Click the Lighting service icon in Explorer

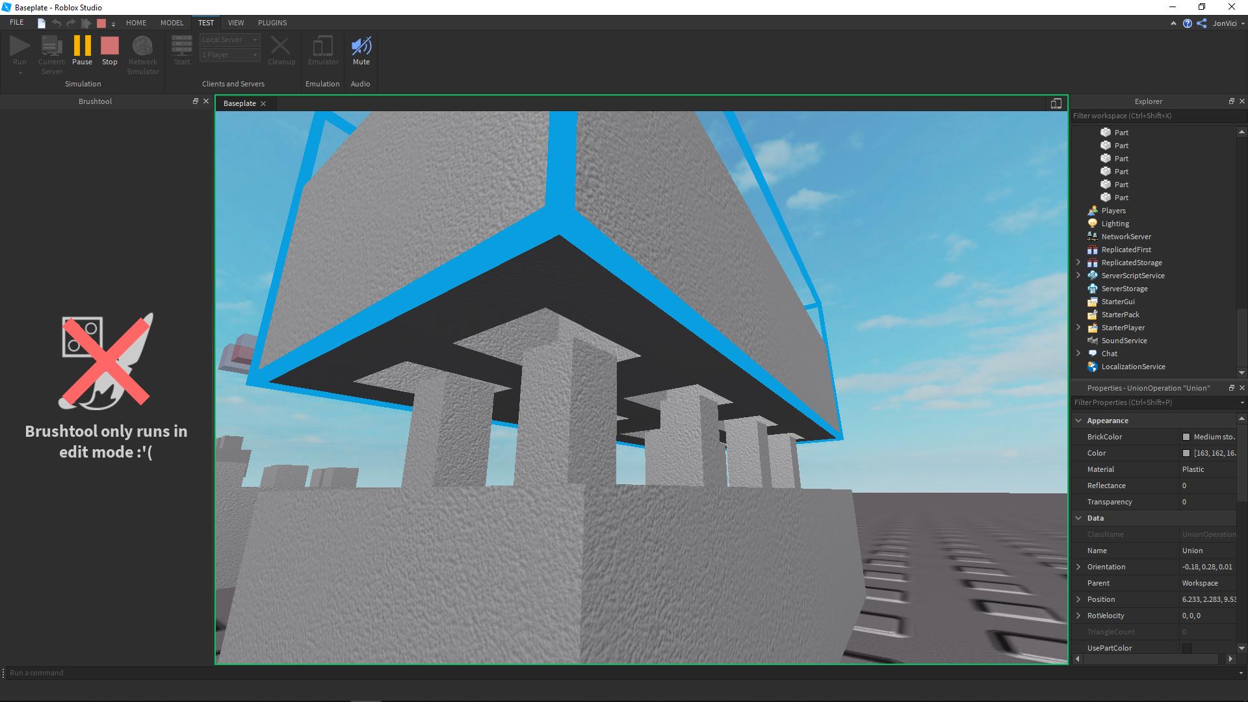pos(1093,224)
